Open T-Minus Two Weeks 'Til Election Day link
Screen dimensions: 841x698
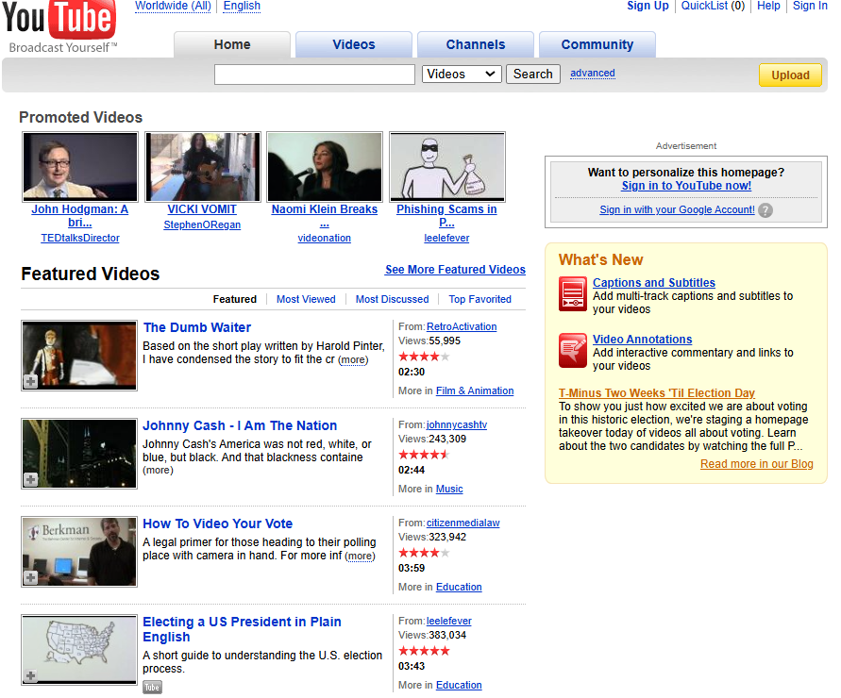coord(657,393)
